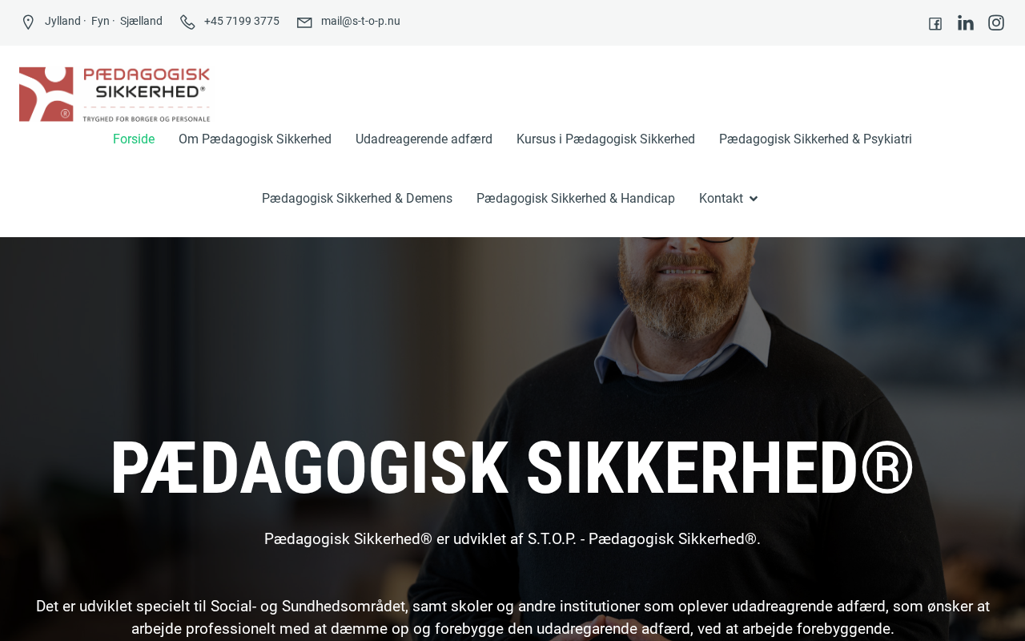
Task: Open Om Pædagogisk Sikkerhed page
Action: pyautogui.click(x=255, y=139)
